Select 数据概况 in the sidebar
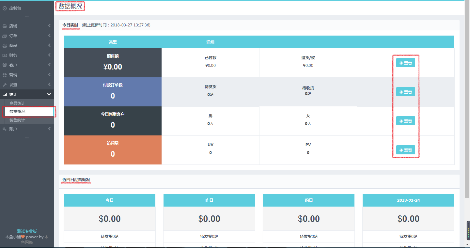 pos(17,112)
